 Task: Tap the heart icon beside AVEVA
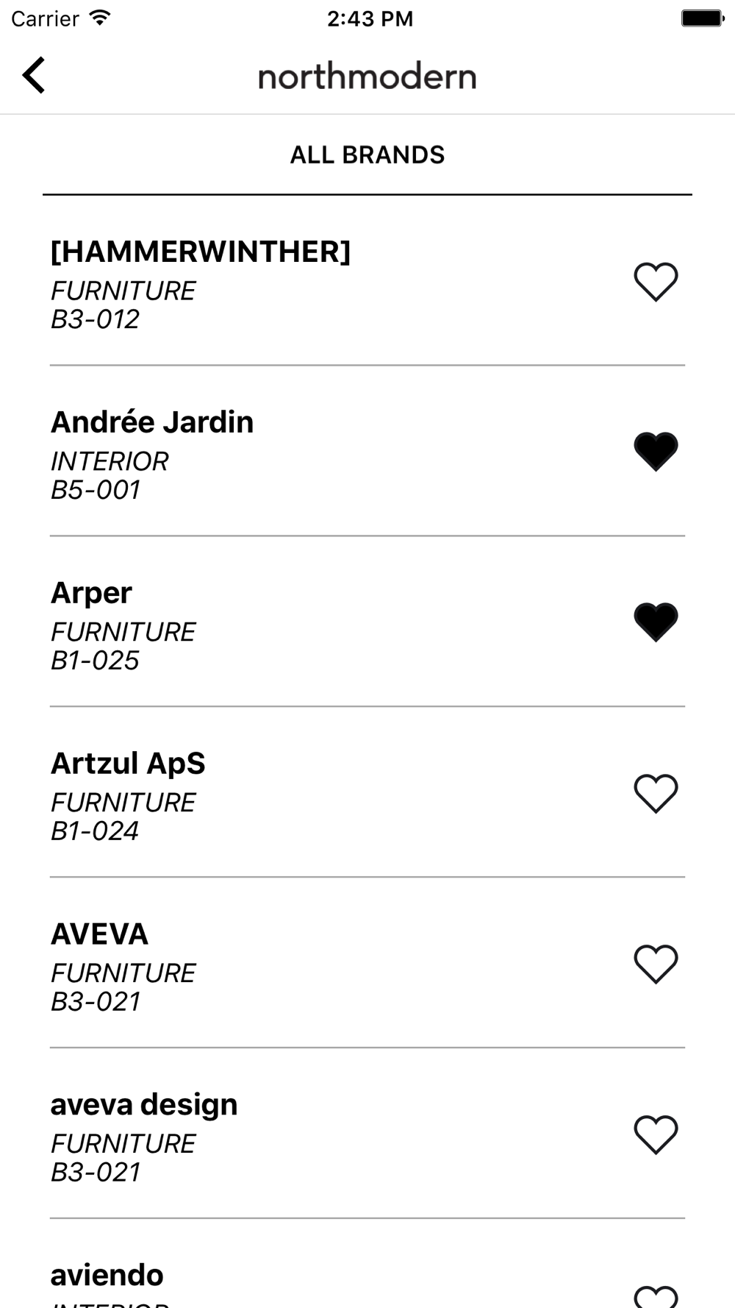click(x=656, y=964)
